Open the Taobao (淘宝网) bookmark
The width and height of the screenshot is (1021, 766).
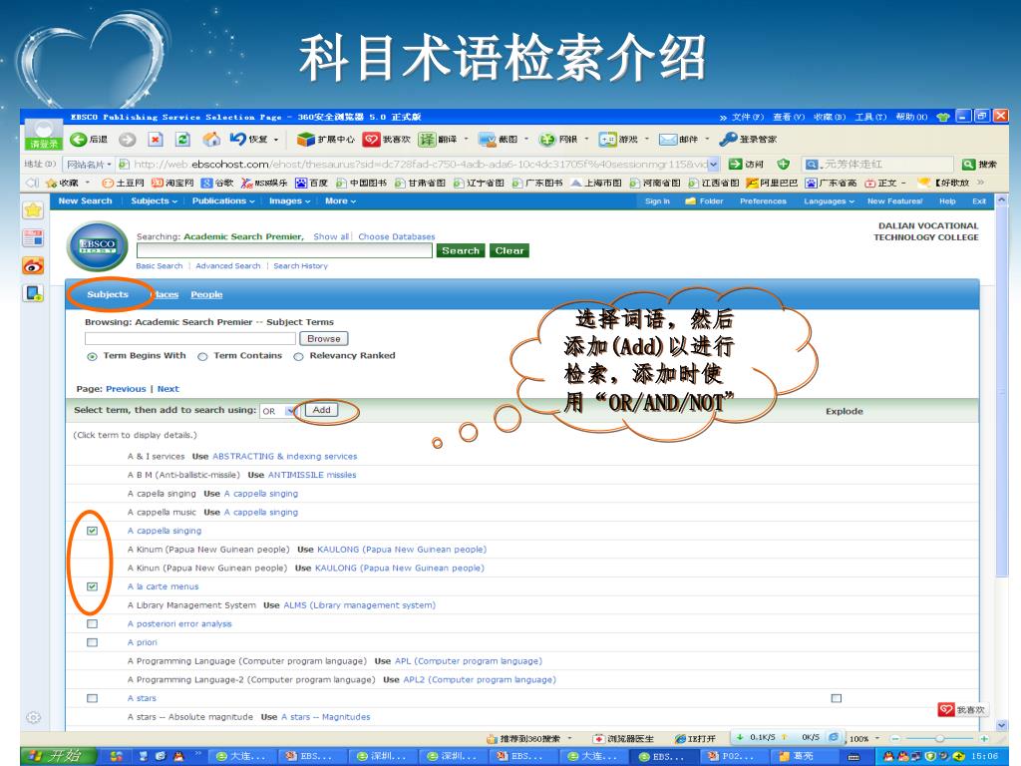[x=172, y=184]
